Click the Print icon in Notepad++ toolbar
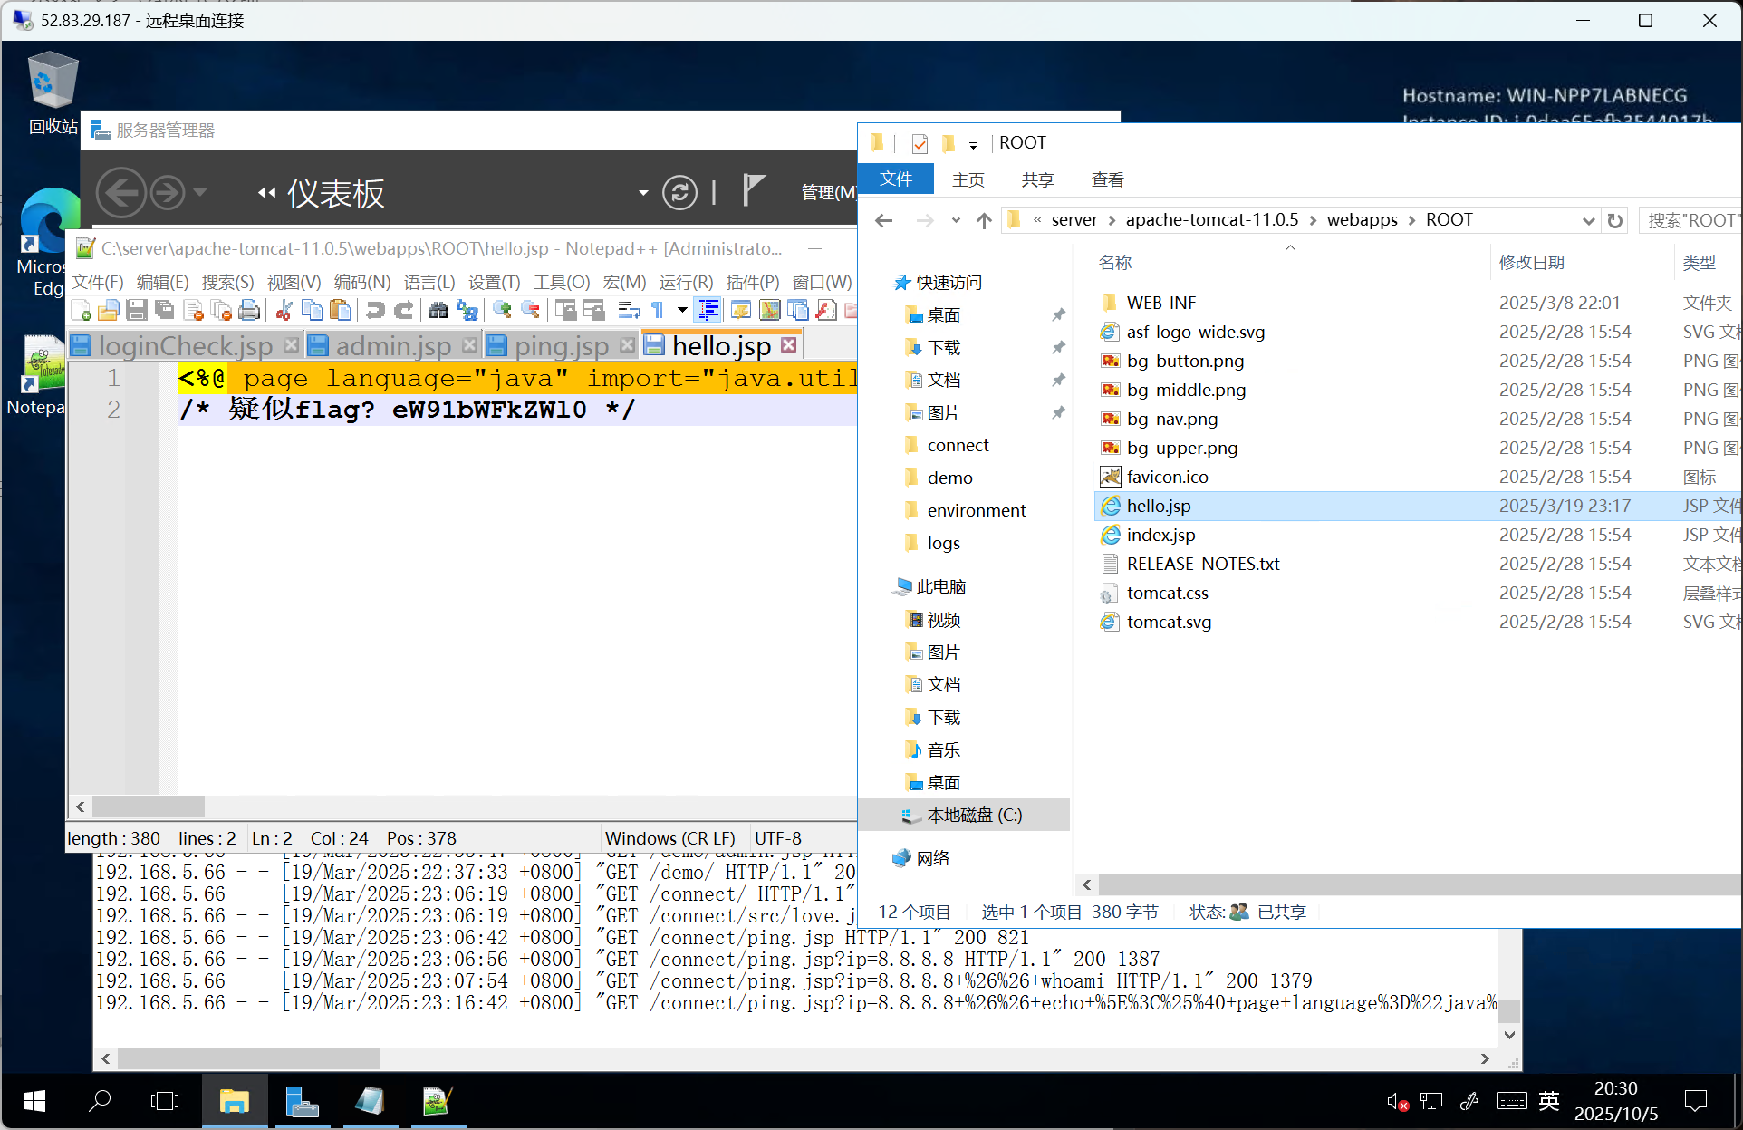The width and height of the screenshot is (1743, 1130). 249,311
